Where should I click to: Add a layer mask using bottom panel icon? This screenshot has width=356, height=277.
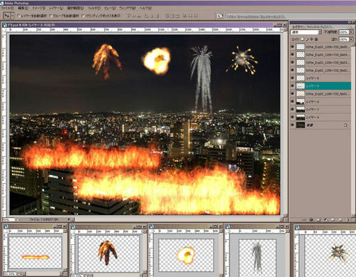click(318, 220)
